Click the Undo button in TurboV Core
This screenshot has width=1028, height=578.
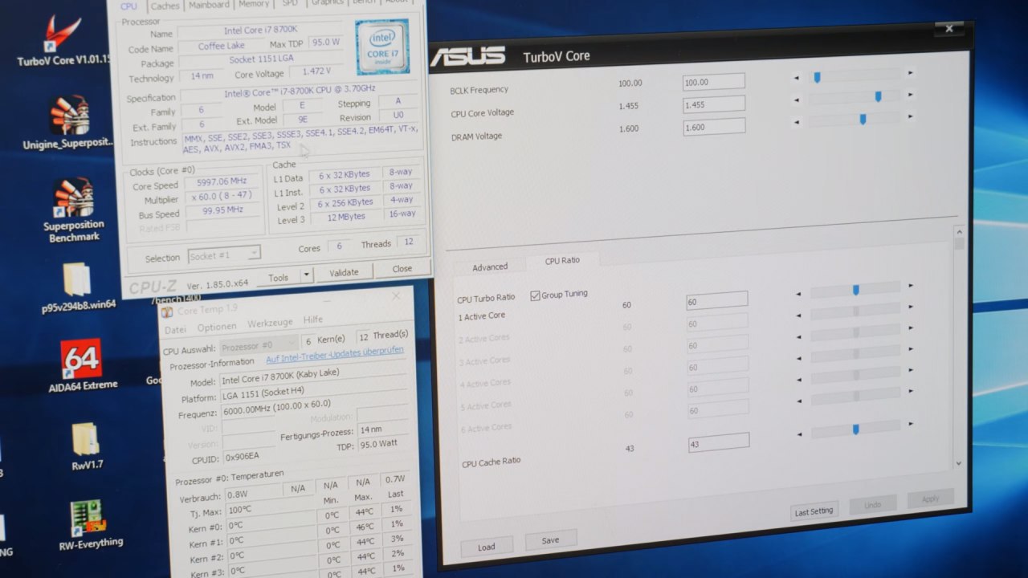[873, 505]
